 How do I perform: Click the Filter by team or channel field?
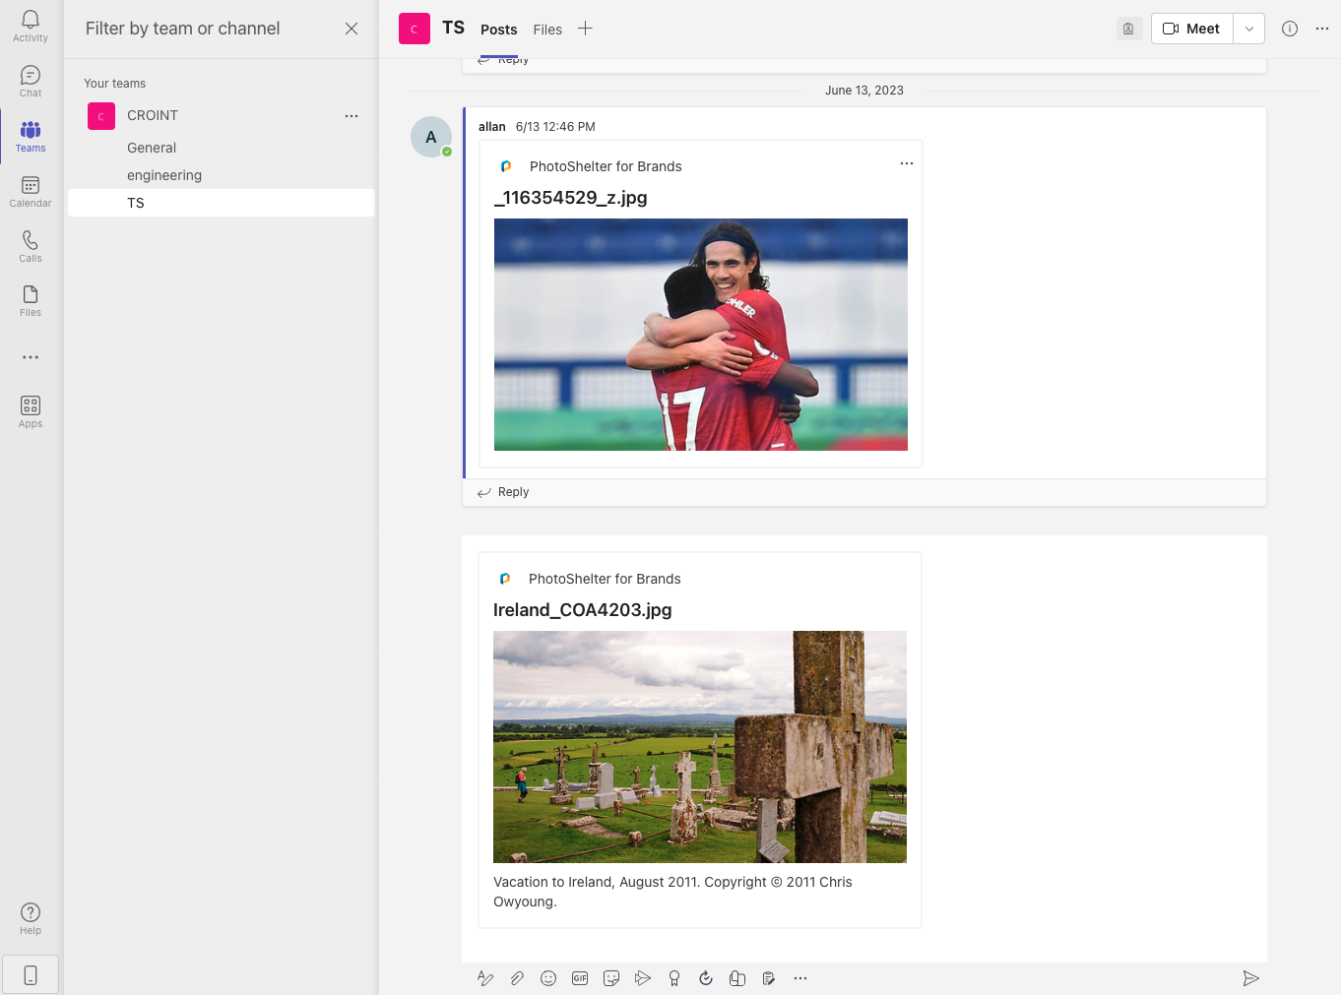[183, 29]
